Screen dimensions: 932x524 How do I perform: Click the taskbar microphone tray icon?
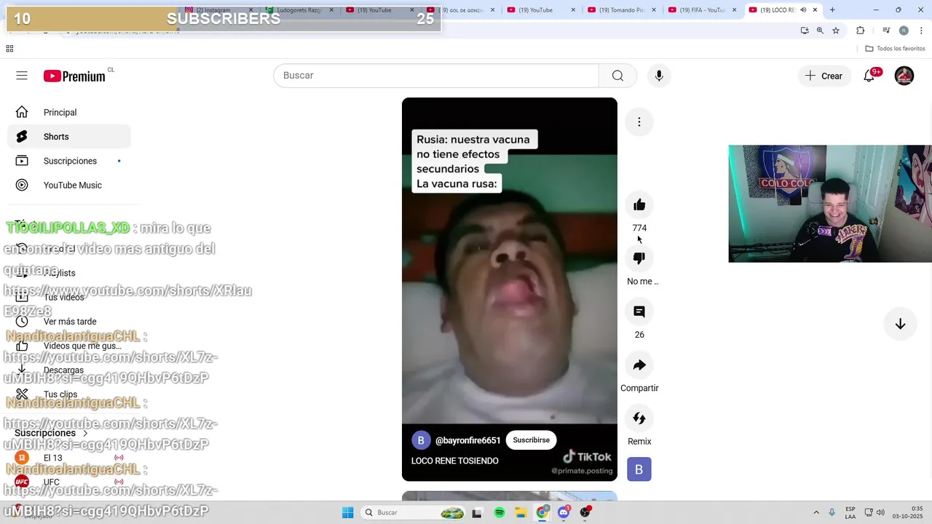click(832, 512)
